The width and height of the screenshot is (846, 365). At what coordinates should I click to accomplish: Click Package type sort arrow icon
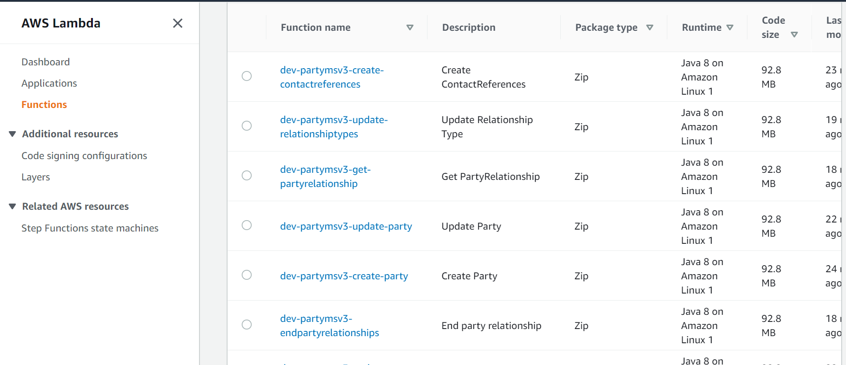[x=650, y=27]
